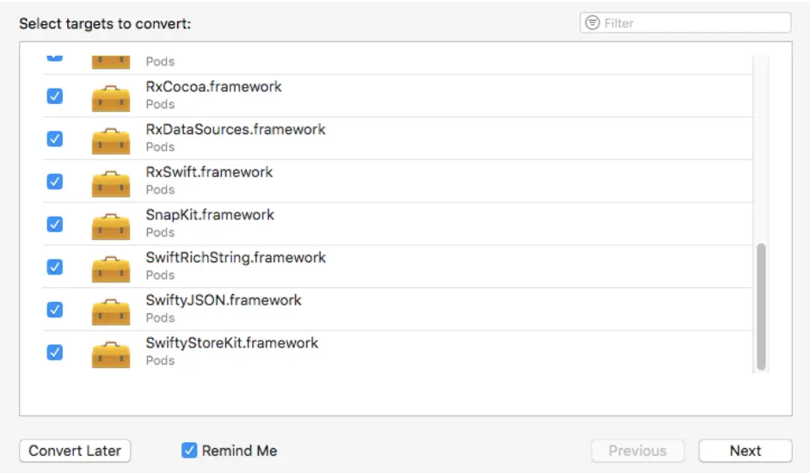Deselect the SnapKit.framework target checkbox
Viewport: 810px width, 473px height.
[x=54, y=224]
